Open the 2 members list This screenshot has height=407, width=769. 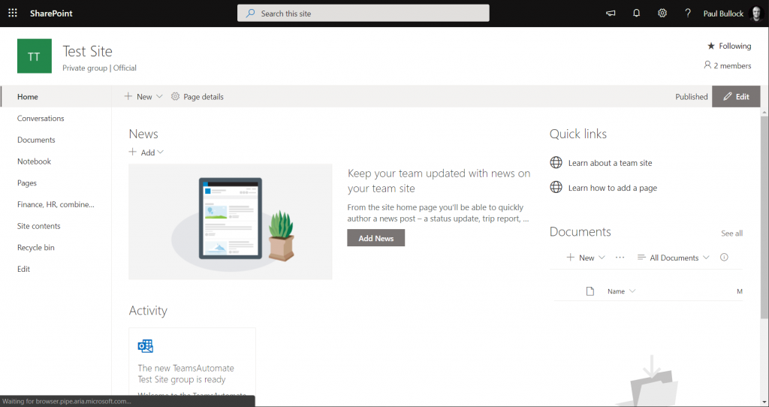coord(727,66)
